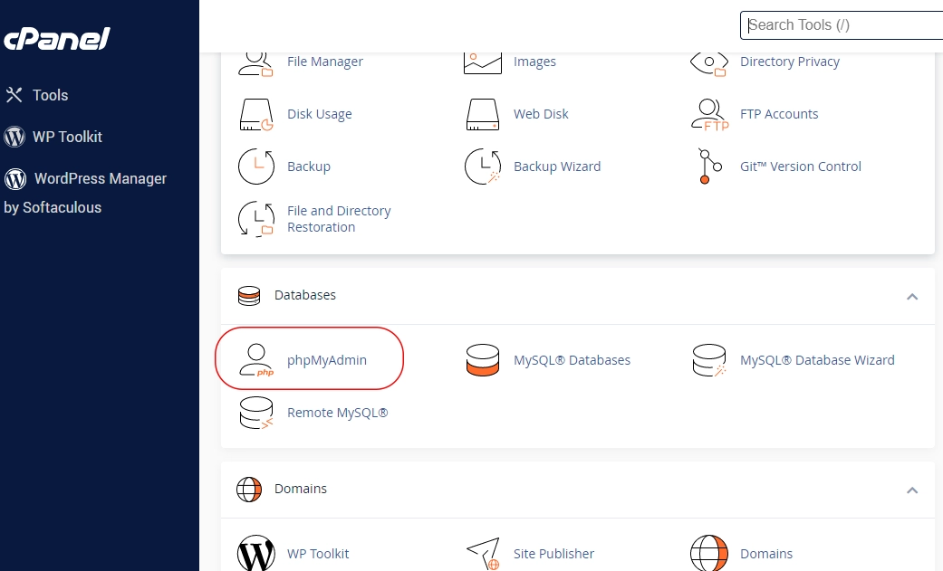Click the Backup Wizard icon
This screenshot has width=943, height=571.
[483, 167]
